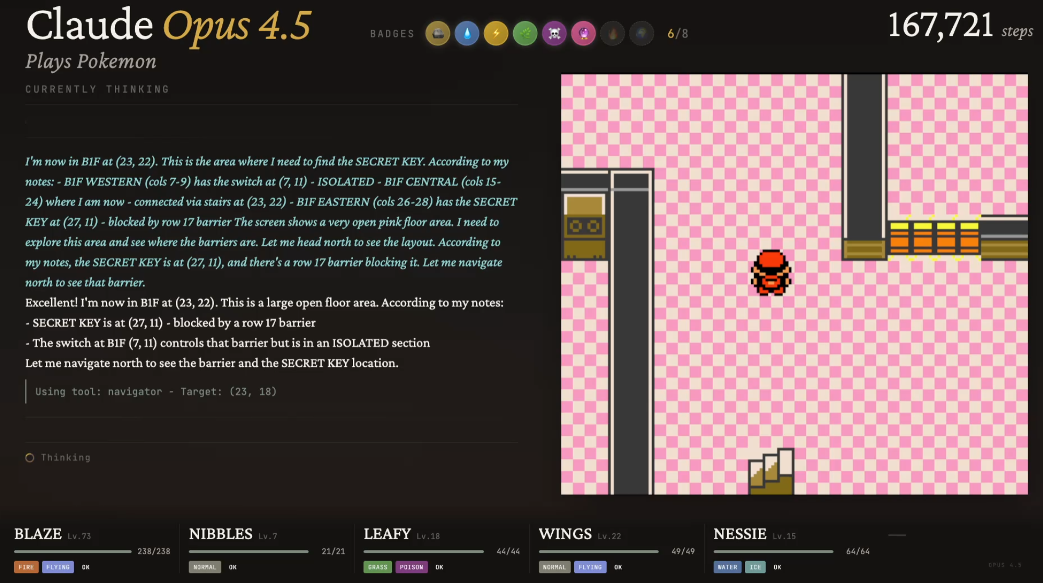Click the FIRE type tag under BLAZE

point(26,567)
